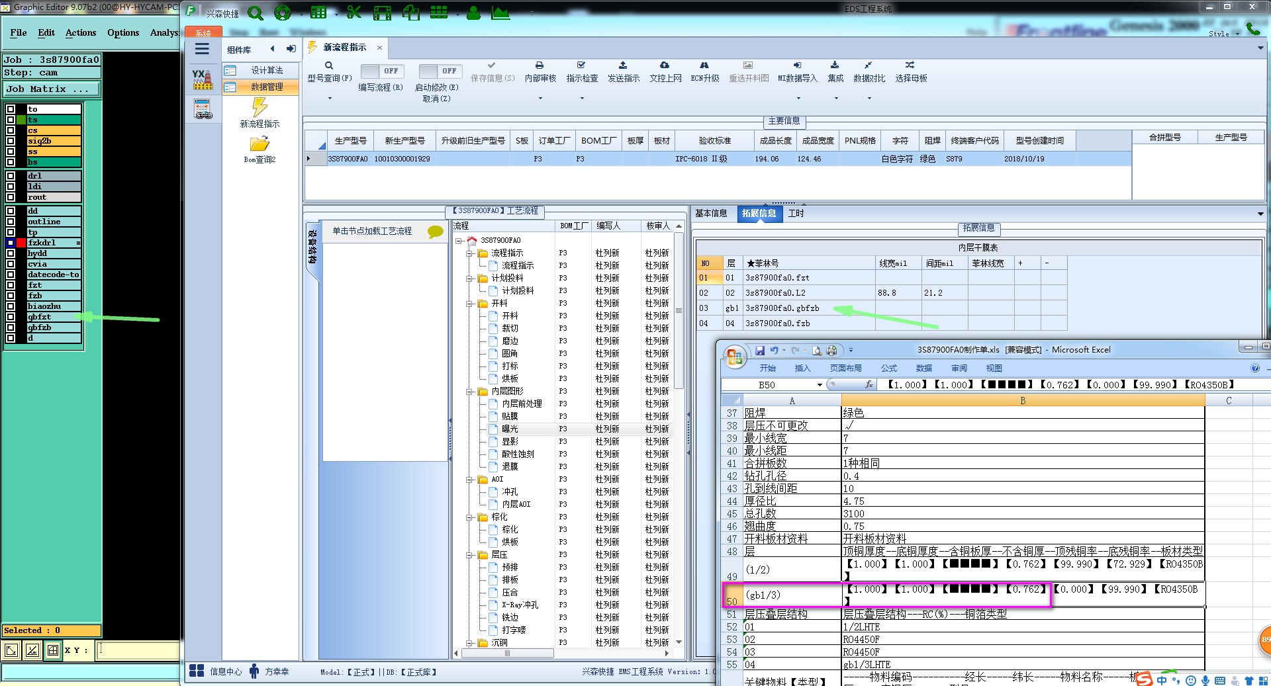Tick the checkbox for the gbfzb layer

(x=11, y=327)
